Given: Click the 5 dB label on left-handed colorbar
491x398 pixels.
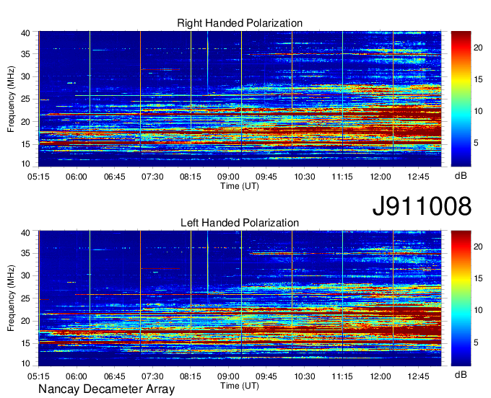Looking at the screenshot, I should click(476, 342).
